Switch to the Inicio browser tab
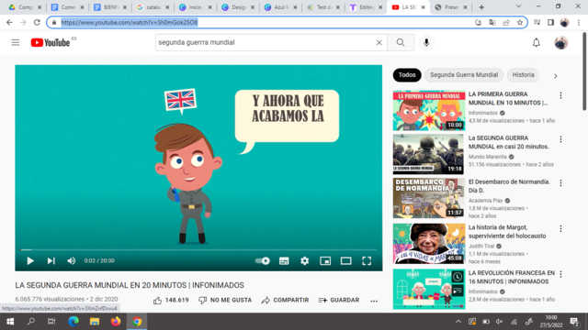 pos(195,7)
